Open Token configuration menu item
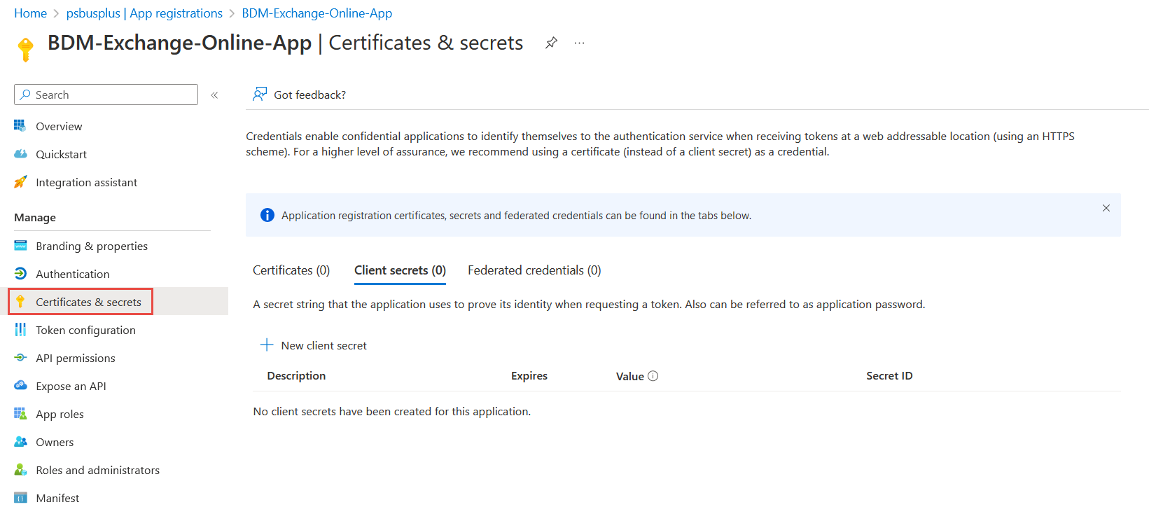Viewport: 1149px width, 521px height. click(85, 330)
